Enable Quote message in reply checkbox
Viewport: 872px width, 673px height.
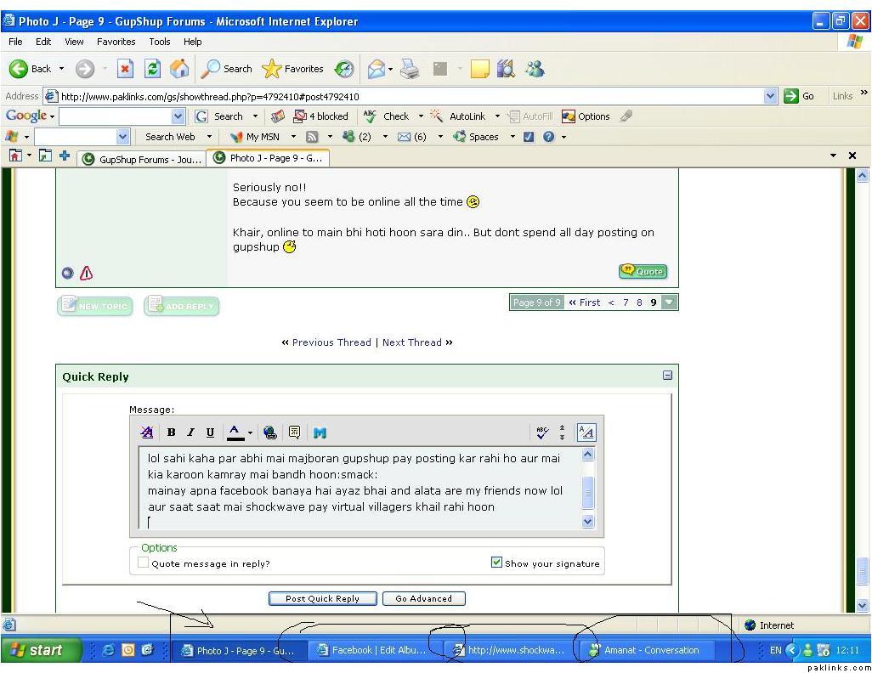click(x=144, y=563)
